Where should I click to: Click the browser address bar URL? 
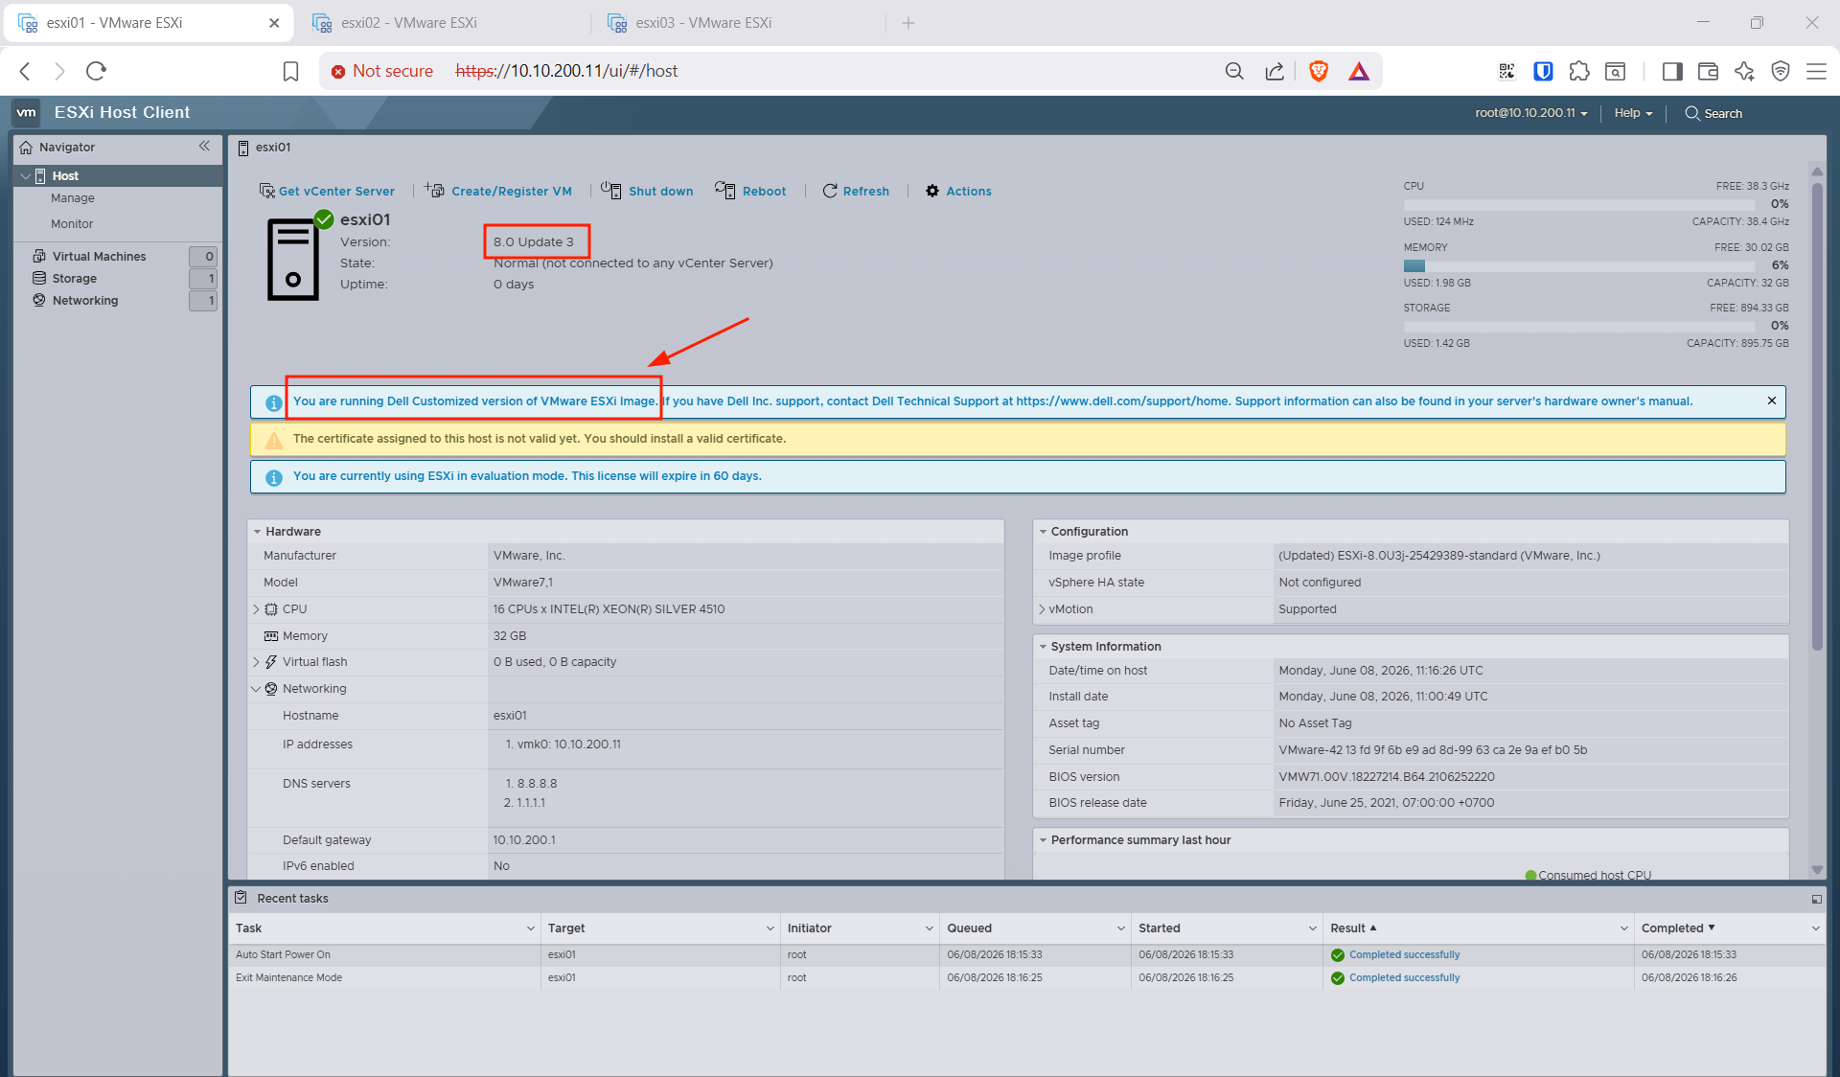click(566, 71)
